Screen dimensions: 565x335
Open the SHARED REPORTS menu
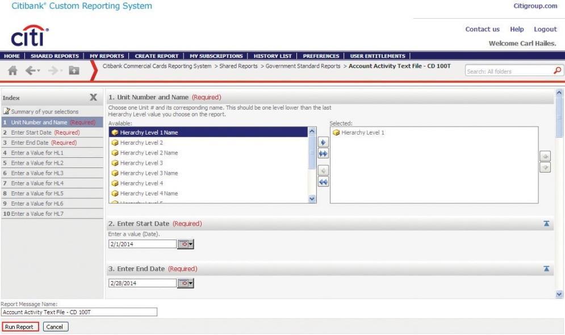coord(55,56)
